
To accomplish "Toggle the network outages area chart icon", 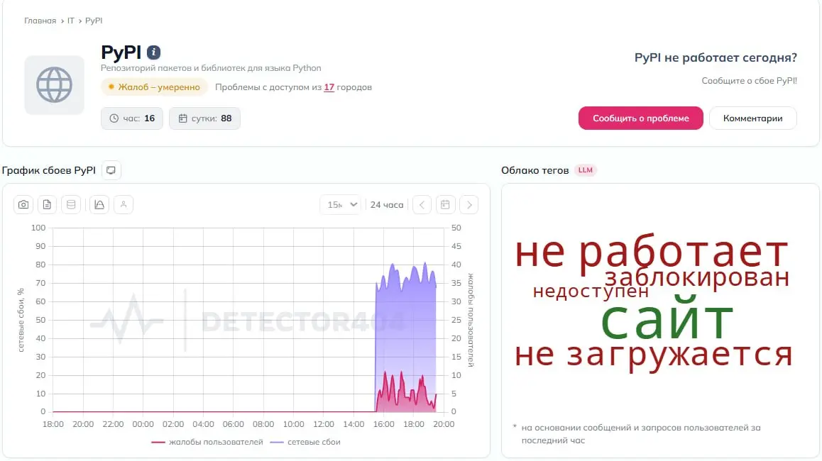I will (x=99, y=205).
